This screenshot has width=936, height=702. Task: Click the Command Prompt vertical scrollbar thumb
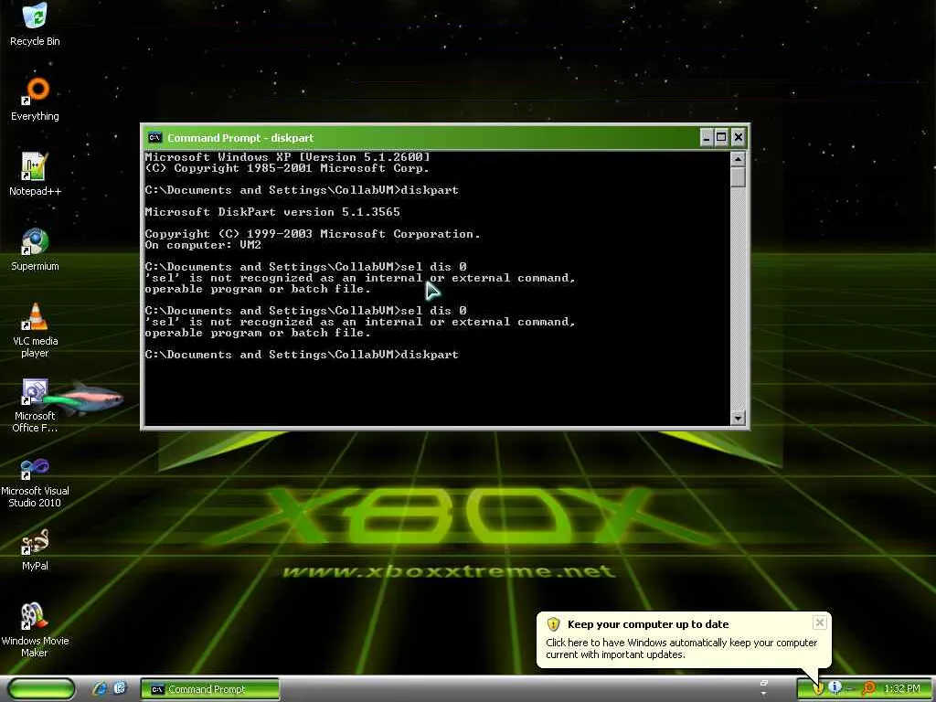738,176
